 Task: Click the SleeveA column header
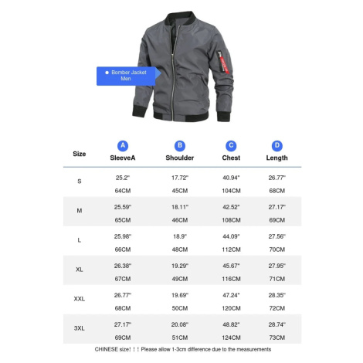(123, 158)
